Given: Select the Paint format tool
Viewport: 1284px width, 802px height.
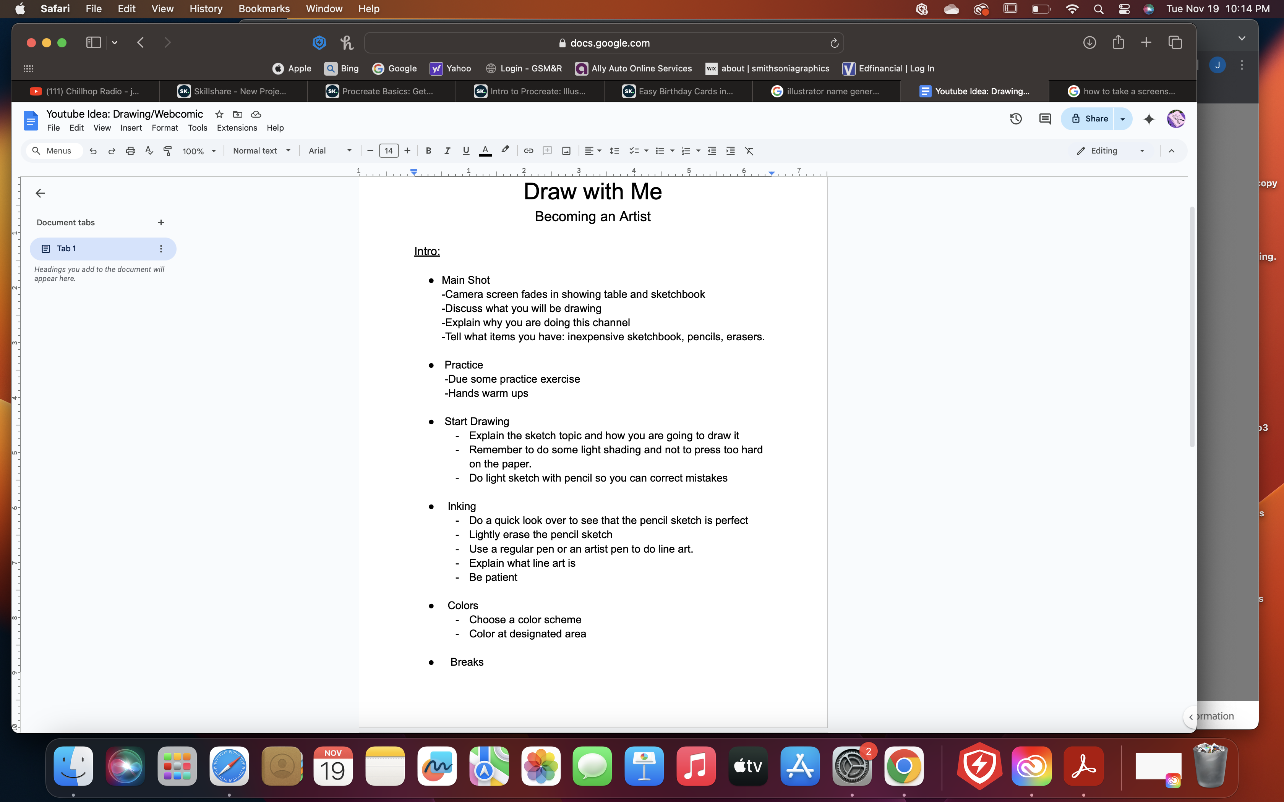Looking at the screenshot, I should (168, 151).
